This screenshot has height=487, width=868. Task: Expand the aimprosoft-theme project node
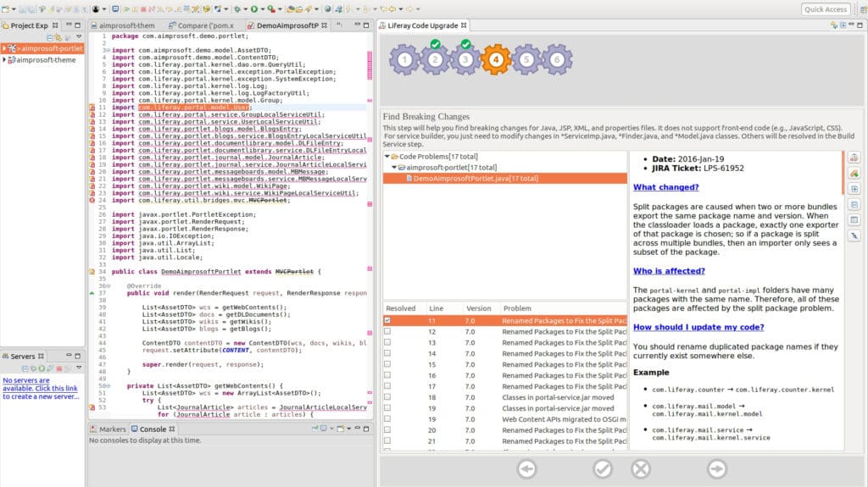(4, 60)
